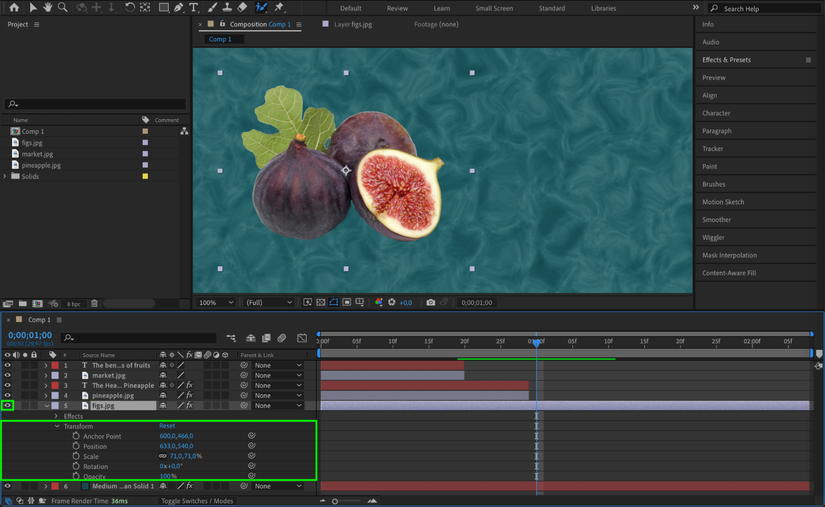Screen dimensions: 825x507
Task: Select the Zoom magnifier tool
Action: pyautogui.click(x=62, y=7)
